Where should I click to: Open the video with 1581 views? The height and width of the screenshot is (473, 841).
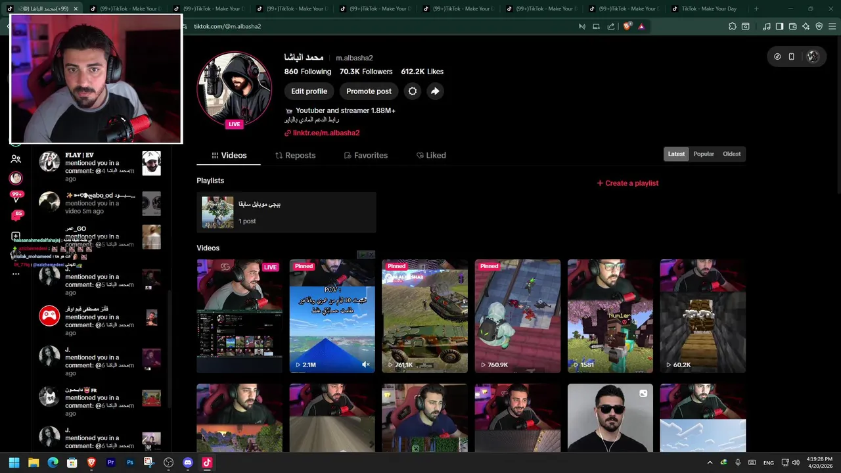tap(610, 316)
